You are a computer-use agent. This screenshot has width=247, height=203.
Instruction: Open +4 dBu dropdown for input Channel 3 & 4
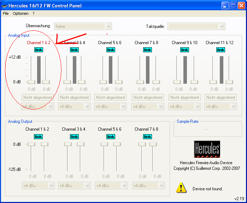coord(74,107)
